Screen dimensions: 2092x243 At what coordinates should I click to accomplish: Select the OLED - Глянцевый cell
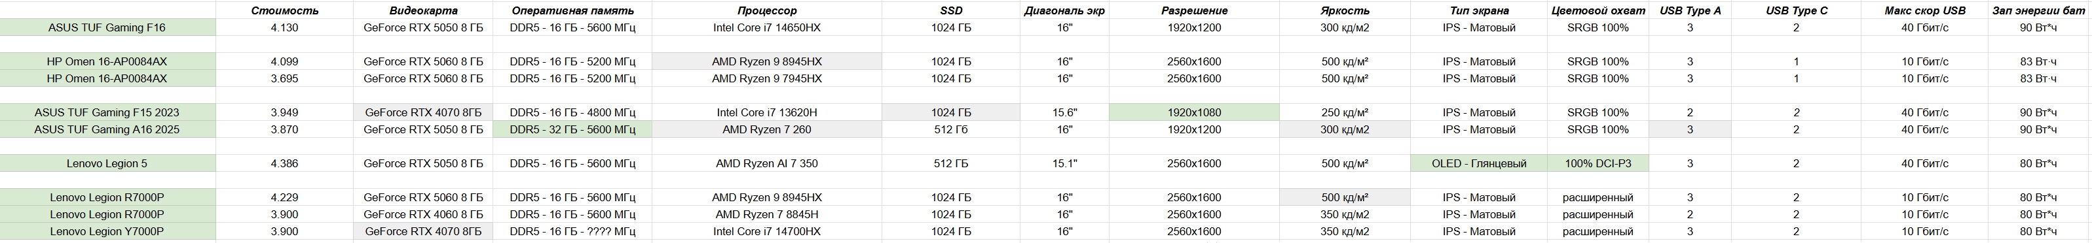1478,163
